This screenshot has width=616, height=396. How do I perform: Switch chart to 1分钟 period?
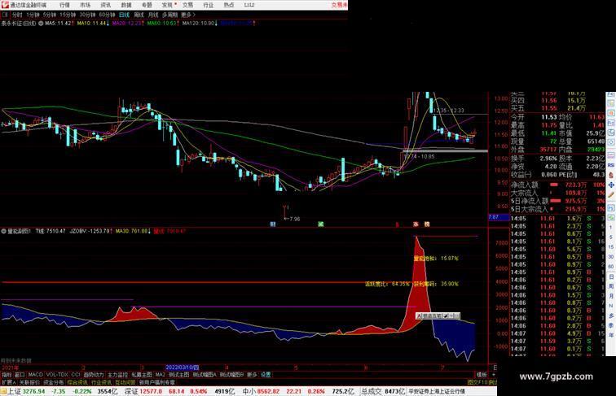[33, 15]
